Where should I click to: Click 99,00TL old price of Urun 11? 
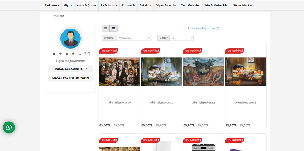coord(161,125)
